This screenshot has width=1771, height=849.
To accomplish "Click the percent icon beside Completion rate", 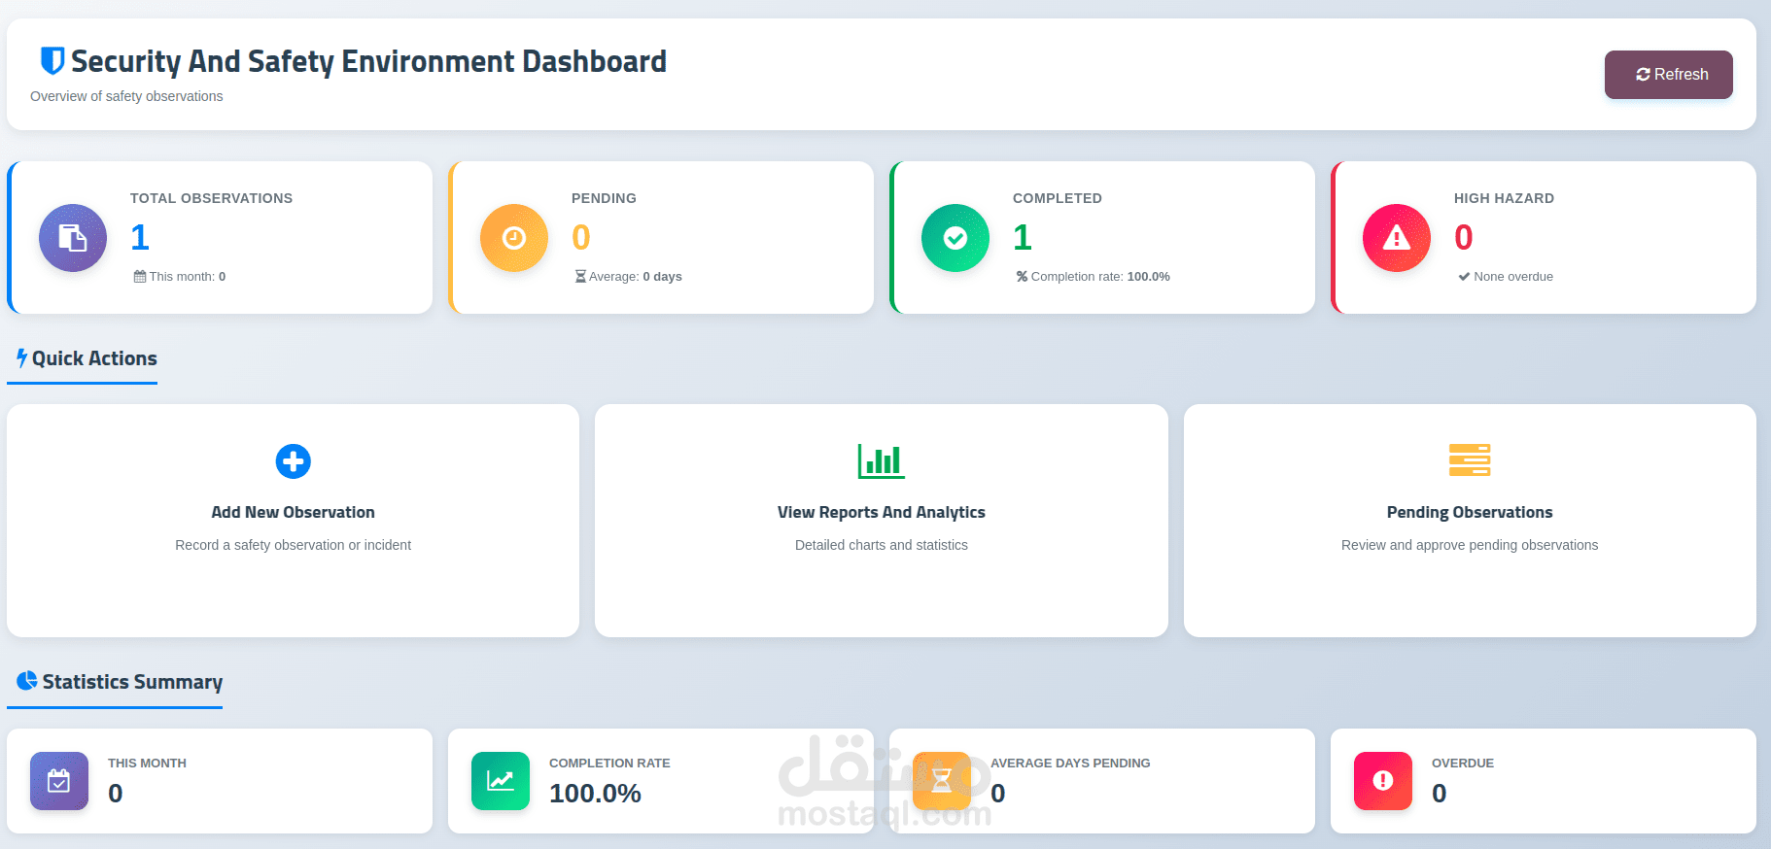I will click(x=1022, y=277).
